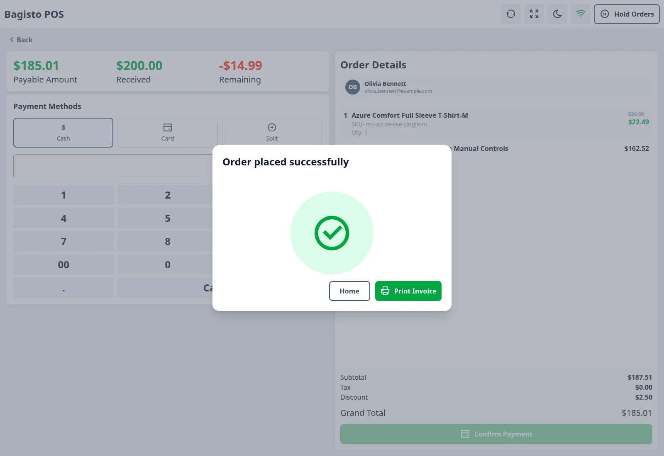Click the Home button in dialog
The image size is (664, 456).
tap(349, 291)
